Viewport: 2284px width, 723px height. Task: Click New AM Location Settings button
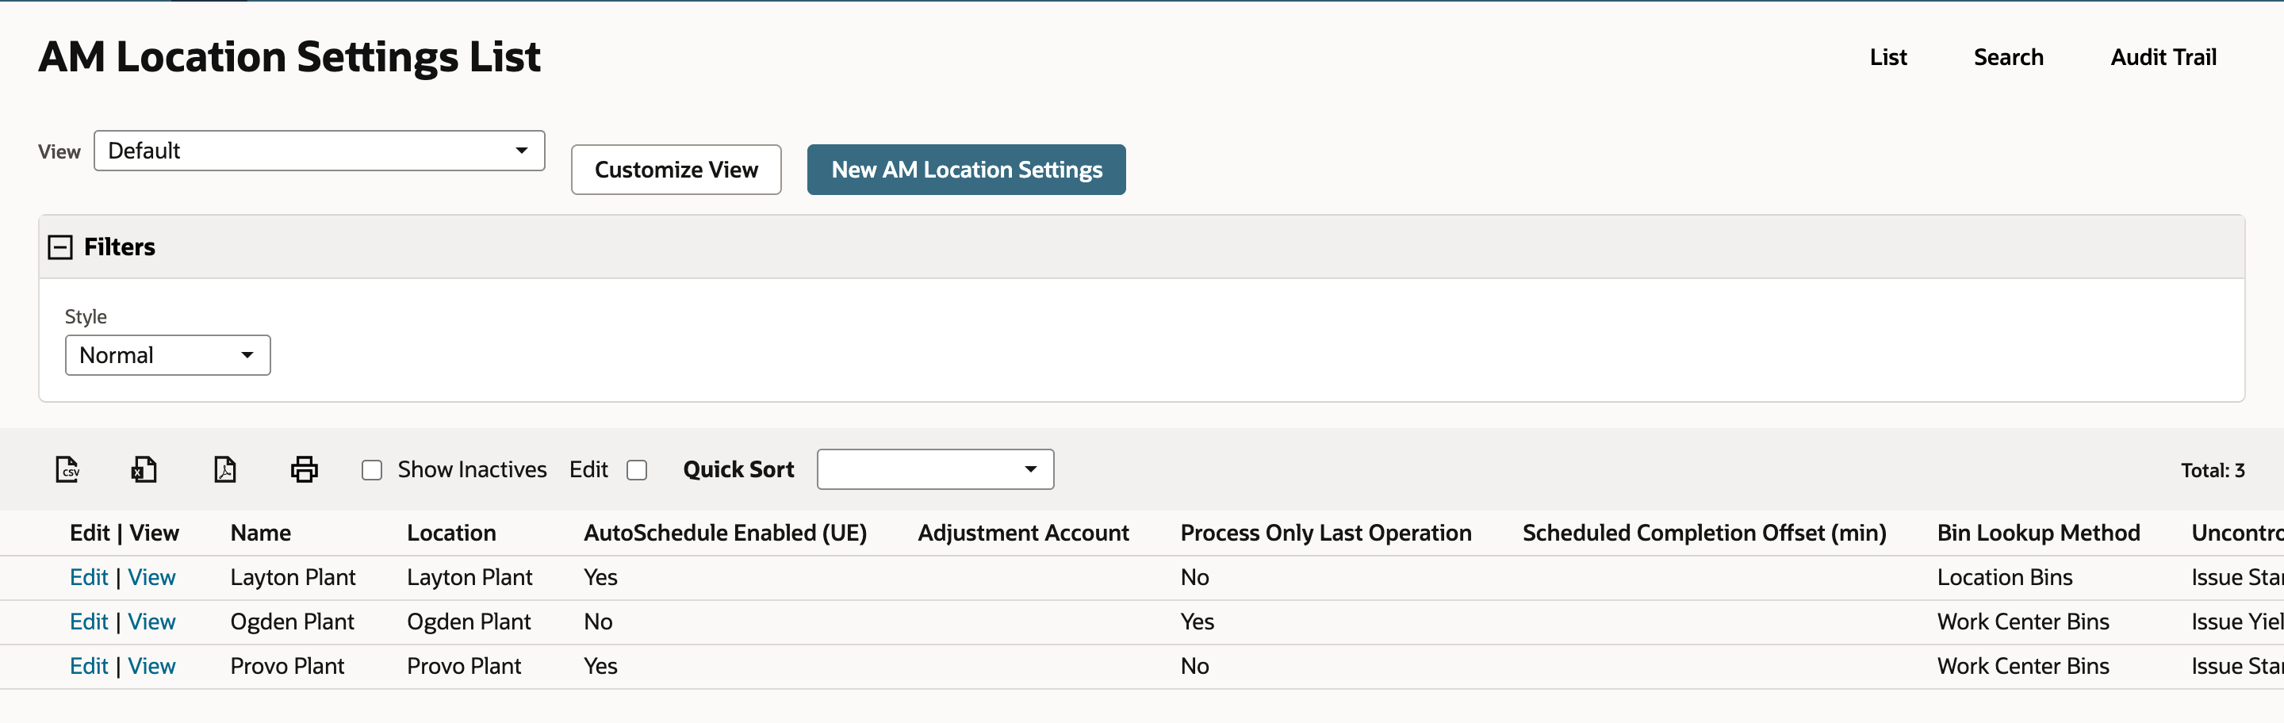click(x=967, y=169)
